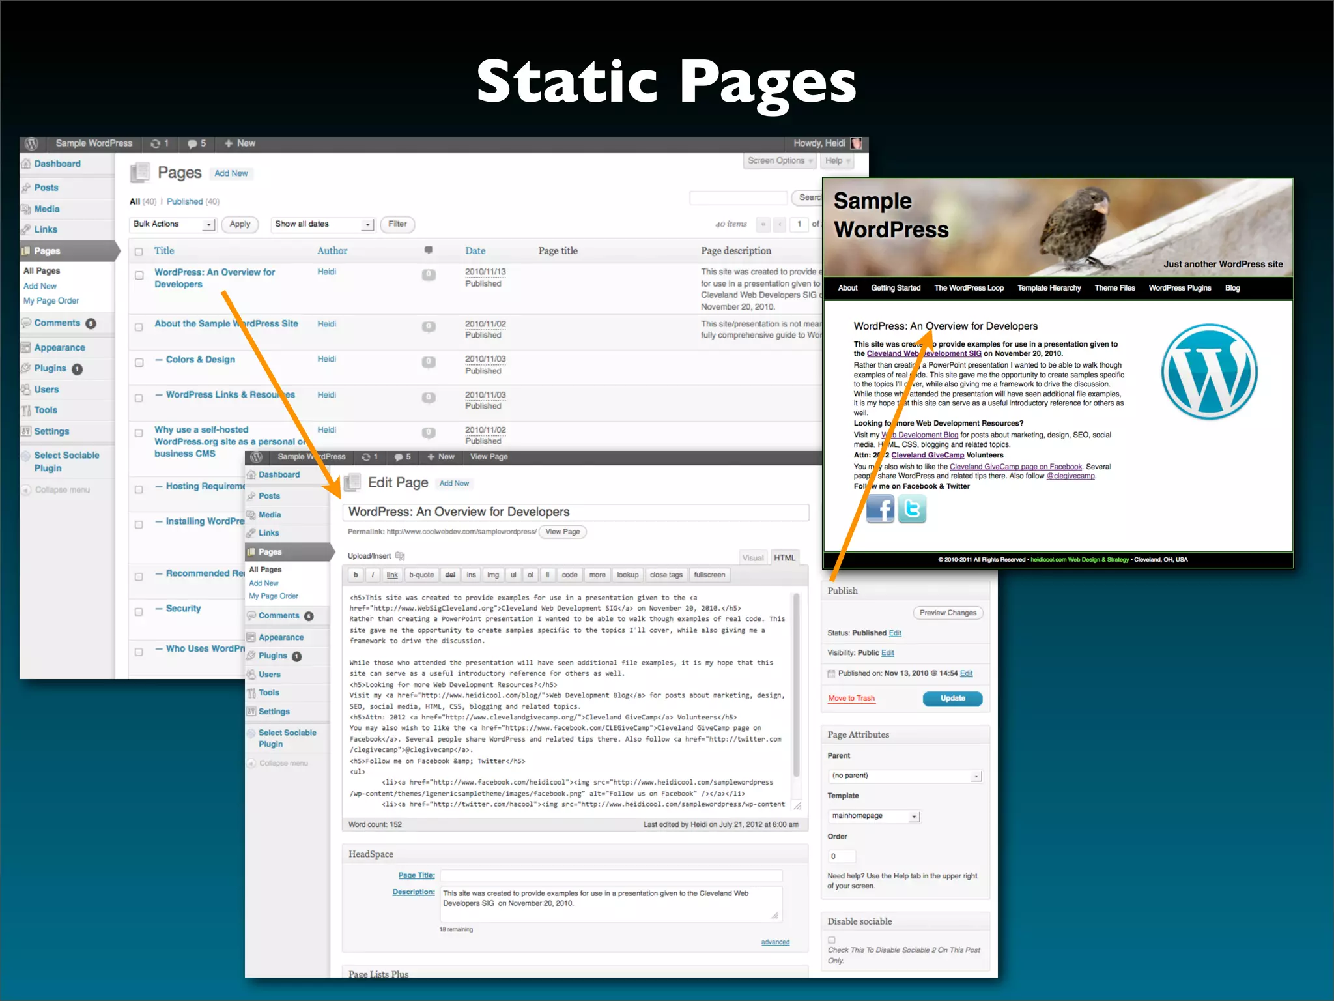Open Media in back window sidebar
The image size is (1334, 1001).
pos(47,209)
